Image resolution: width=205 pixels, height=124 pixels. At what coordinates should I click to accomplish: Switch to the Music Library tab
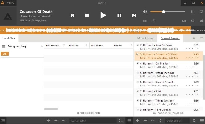coord(145,38)
